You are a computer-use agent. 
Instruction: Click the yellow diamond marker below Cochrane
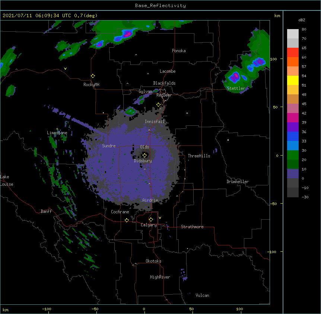127,220
